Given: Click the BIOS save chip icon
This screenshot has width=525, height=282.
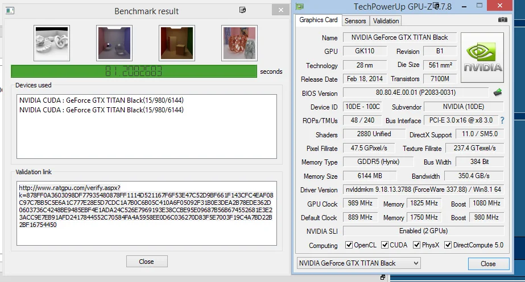Looking at the screenshot, I should [498, 92].
